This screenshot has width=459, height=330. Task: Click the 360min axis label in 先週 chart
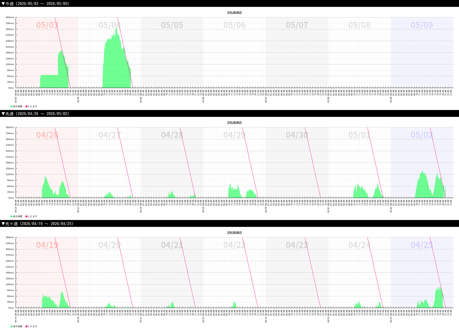[10, 128]
